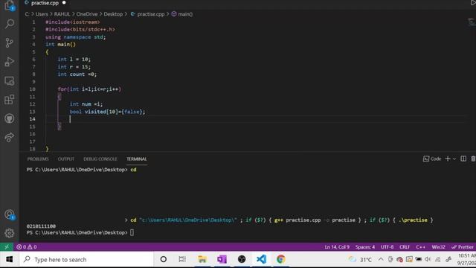Show hidden system tray icons
The height and width of the screenshot is (268, 476).
[x=380, y=260]
